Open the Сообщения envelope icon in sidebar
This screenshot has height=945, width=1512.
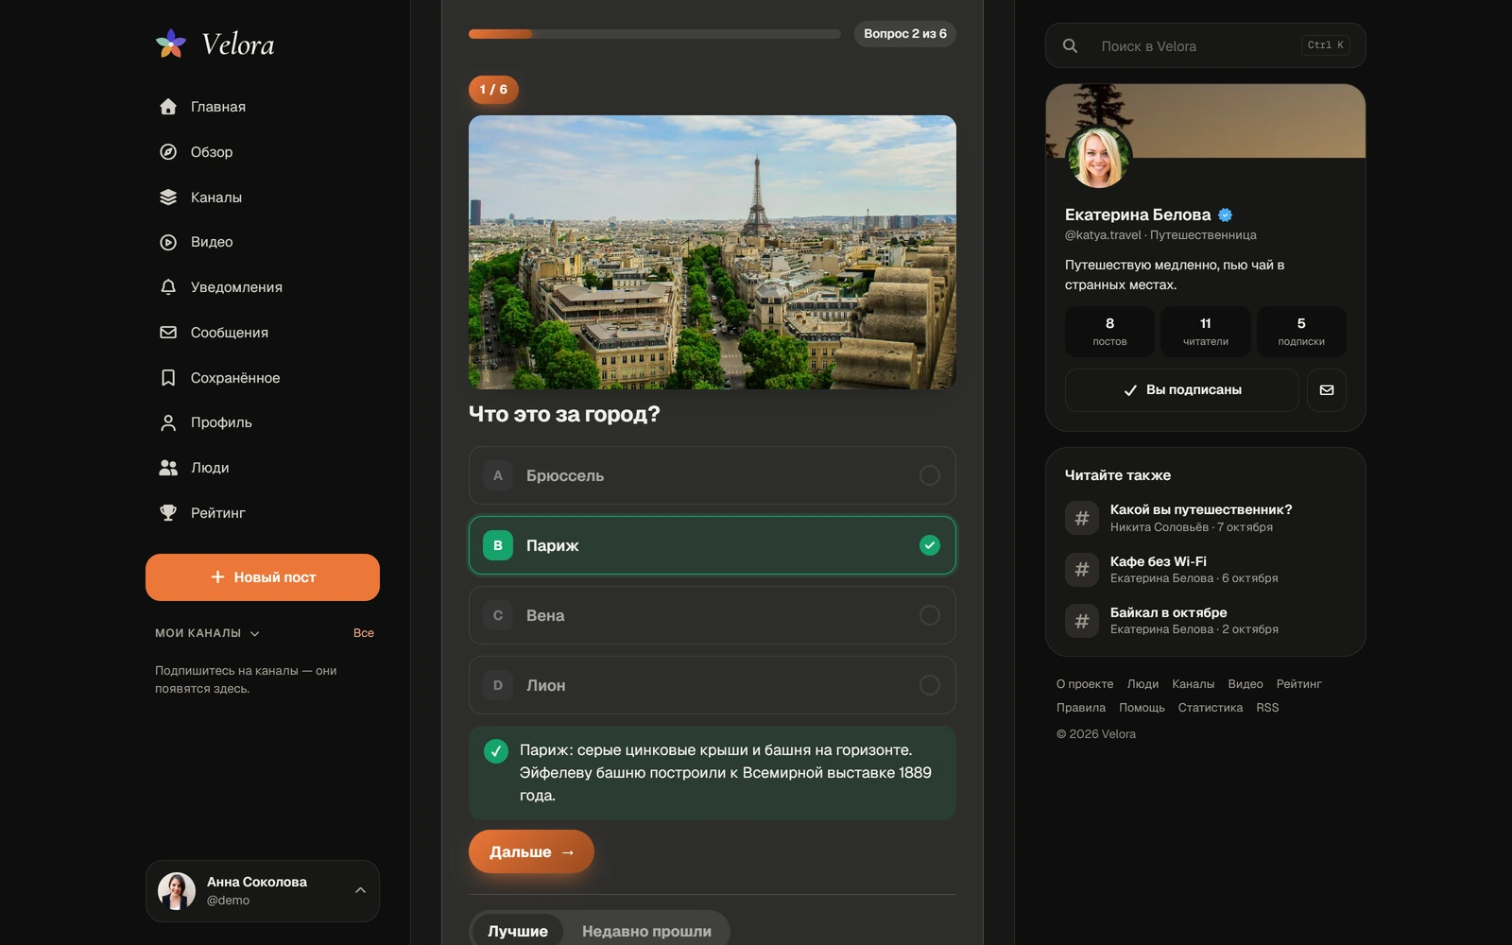click(x=168, y=333)
